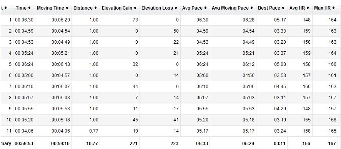Screen dimensions: 341x149
Task: Click lap 9 max HR 157
Action: (332, 109)
